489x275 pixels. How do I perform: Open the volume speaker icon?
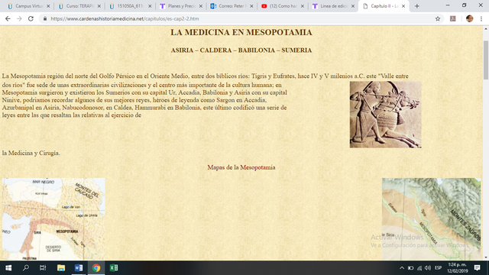(x=428, y=268)
